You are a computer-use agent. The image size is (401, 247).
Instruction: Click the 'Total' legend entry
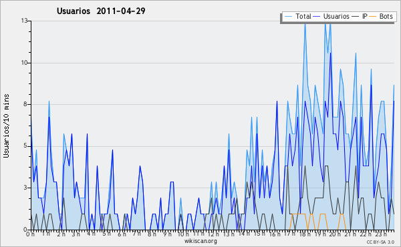(x=303, y=16)
